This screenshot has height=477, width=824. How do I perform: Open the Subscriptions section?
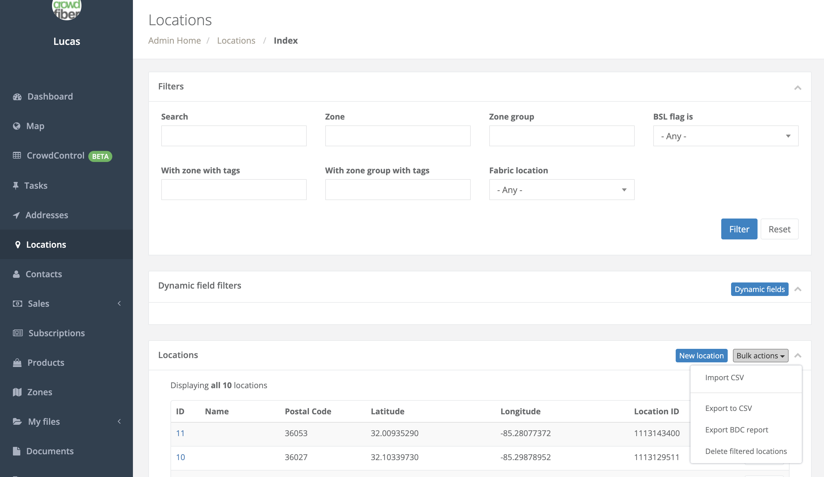click(56, 333)
